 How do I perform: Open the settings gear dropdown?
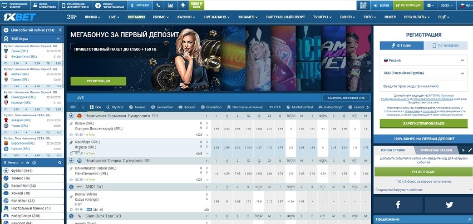(431, 6)
